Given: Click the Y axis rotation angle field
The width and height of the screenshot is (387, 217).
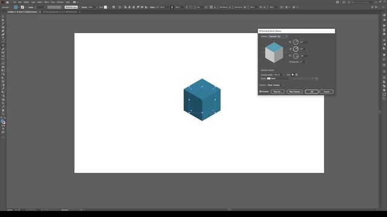Looking at the screenshot, I should point(304,49).
